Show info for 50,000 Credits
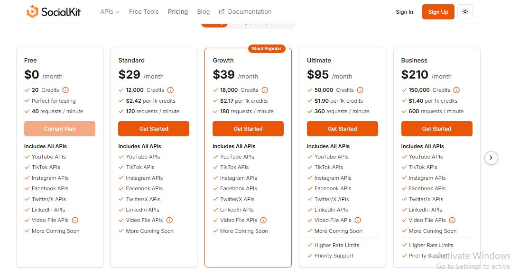Image resolution: width=510 pixels, height=275 pixels. (360, 90)
